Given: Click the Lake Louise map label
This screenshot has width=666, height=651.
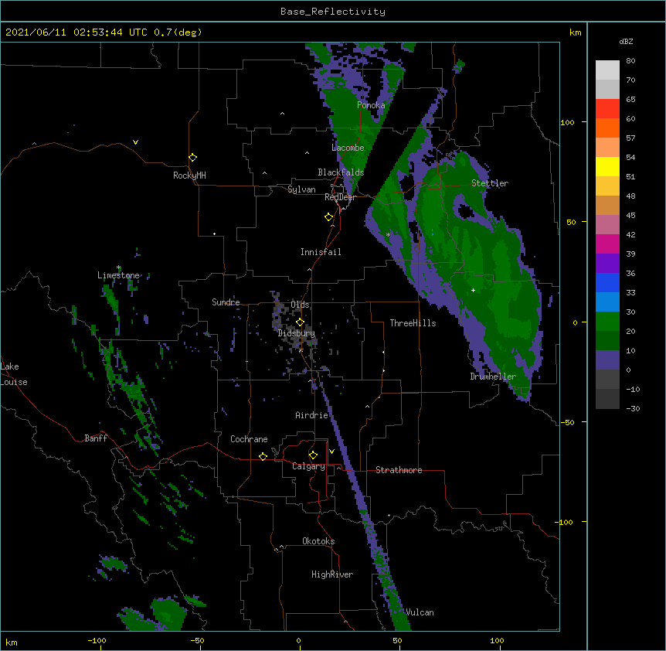Looking at the screenshot, I should point(14,374).
